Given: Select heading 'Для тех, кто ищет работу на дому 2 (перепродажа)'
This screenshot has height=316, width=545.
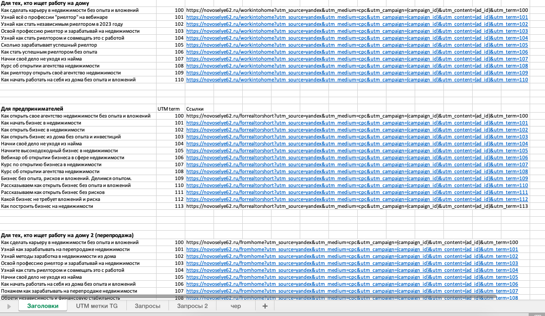Looking at the screenshot, I should (78, 236).
